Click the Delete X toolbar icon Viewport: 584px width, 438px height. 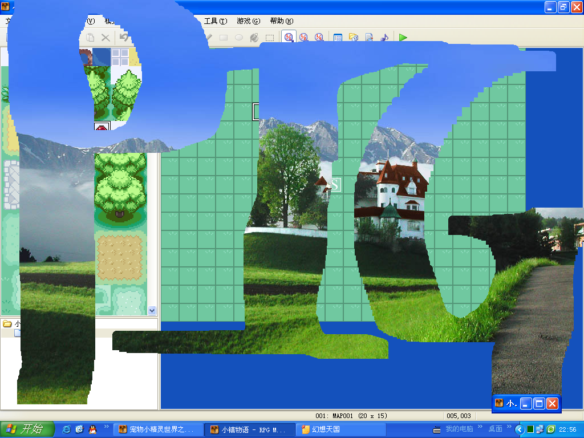click(106, 37)
